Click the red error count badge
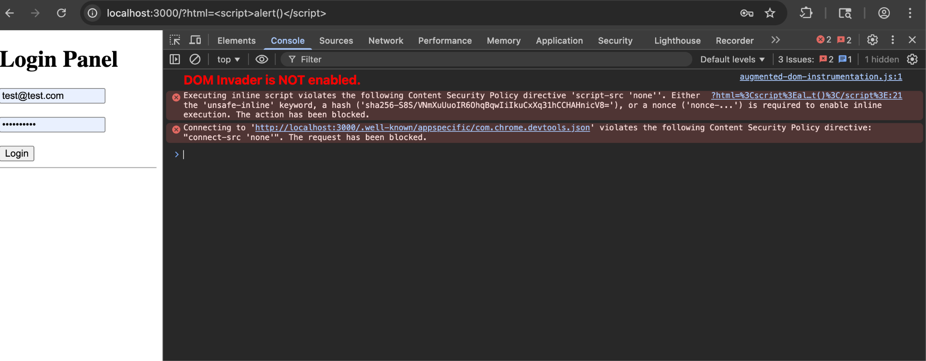The height and width of the screenshot is (361, 926). [824, 40]
